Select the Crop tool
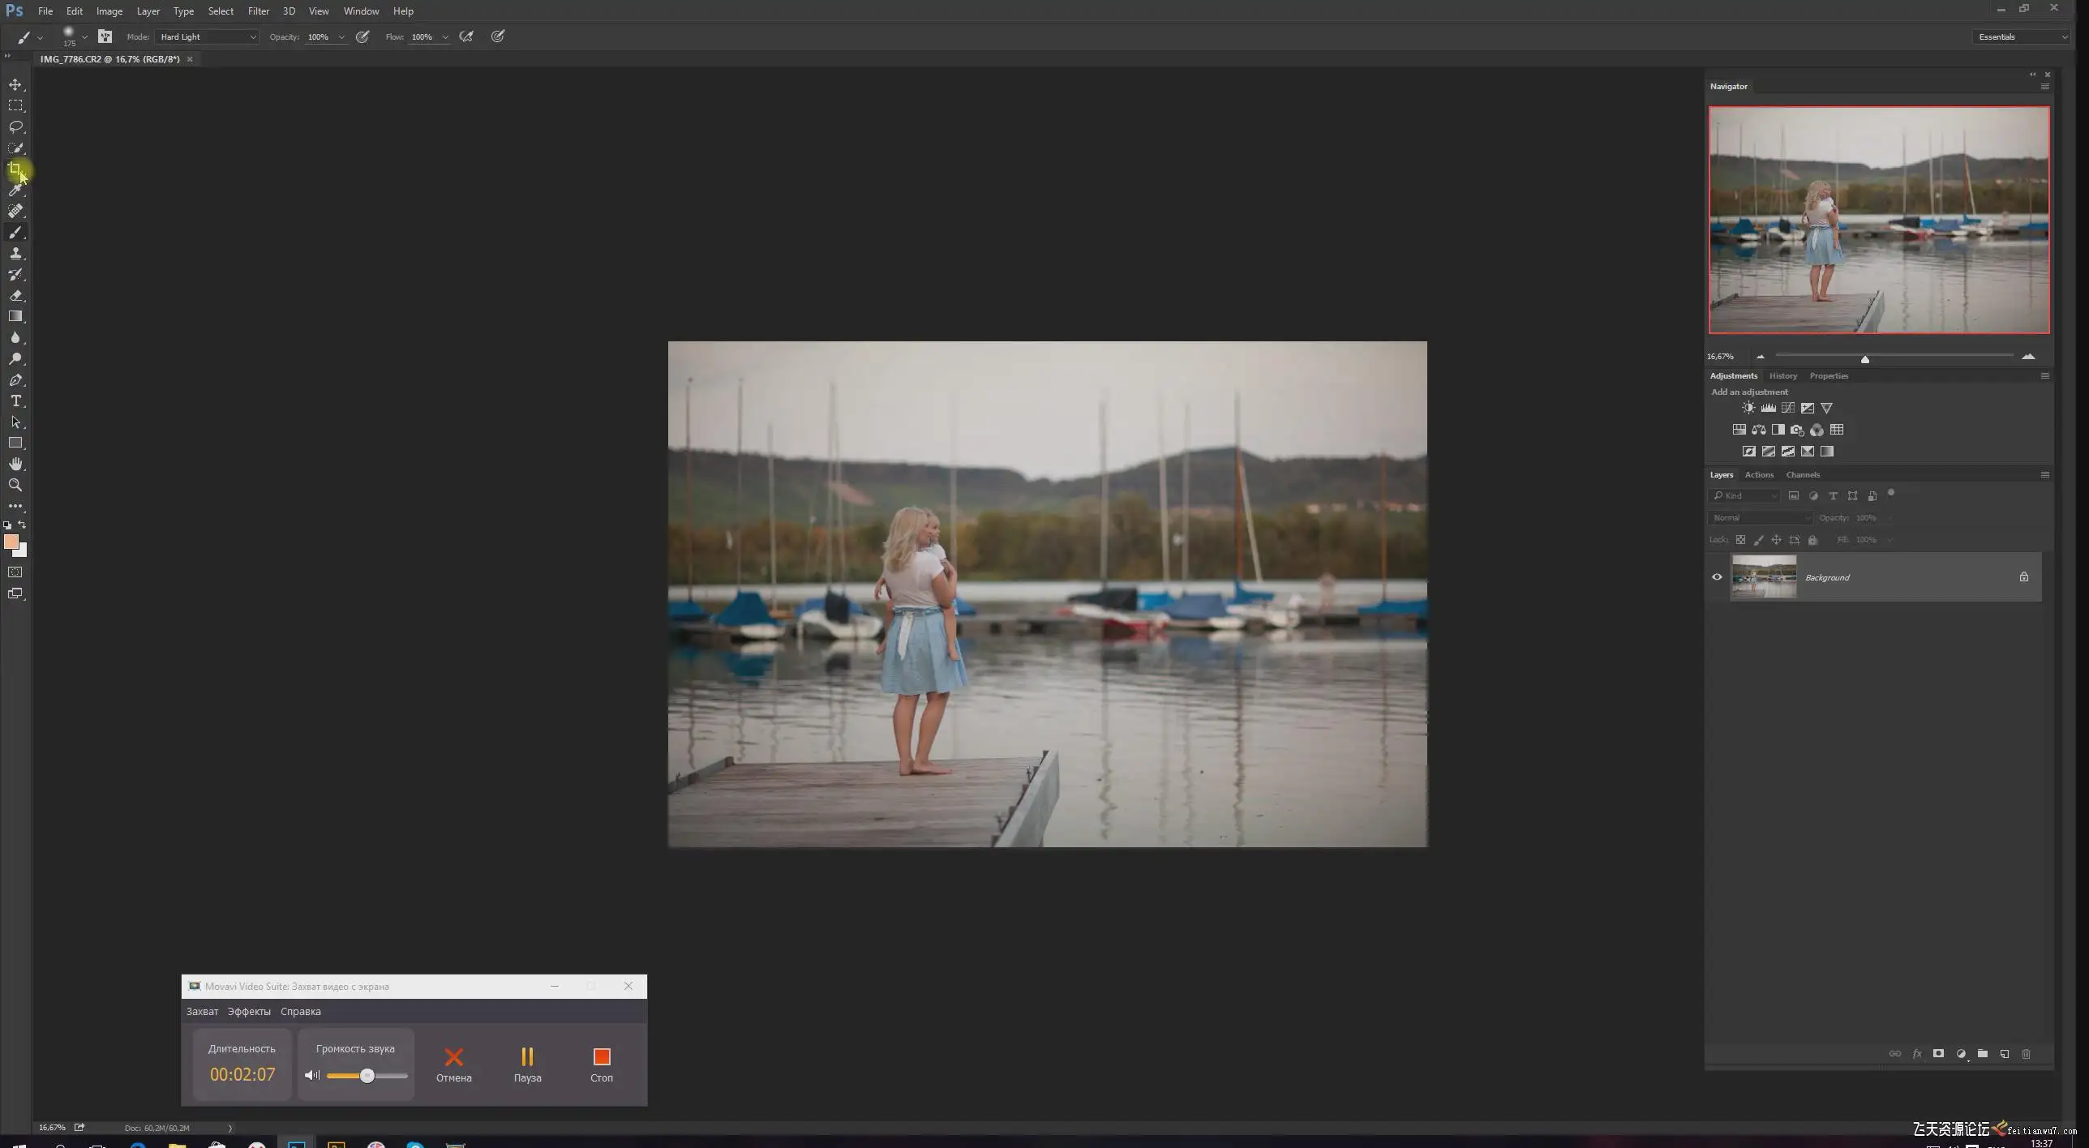 click(x=15, y=169)
